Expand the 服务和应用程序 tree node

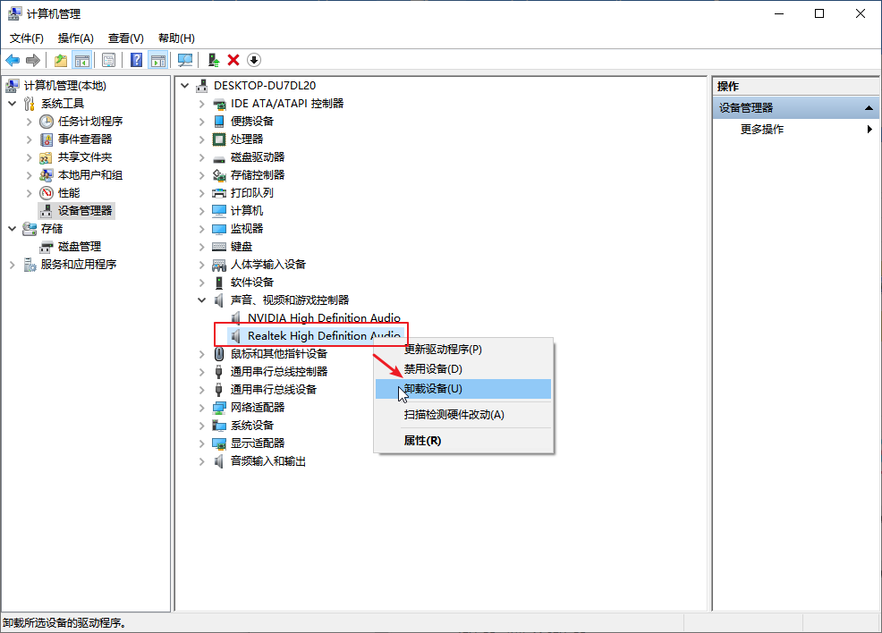pos(13,265)
